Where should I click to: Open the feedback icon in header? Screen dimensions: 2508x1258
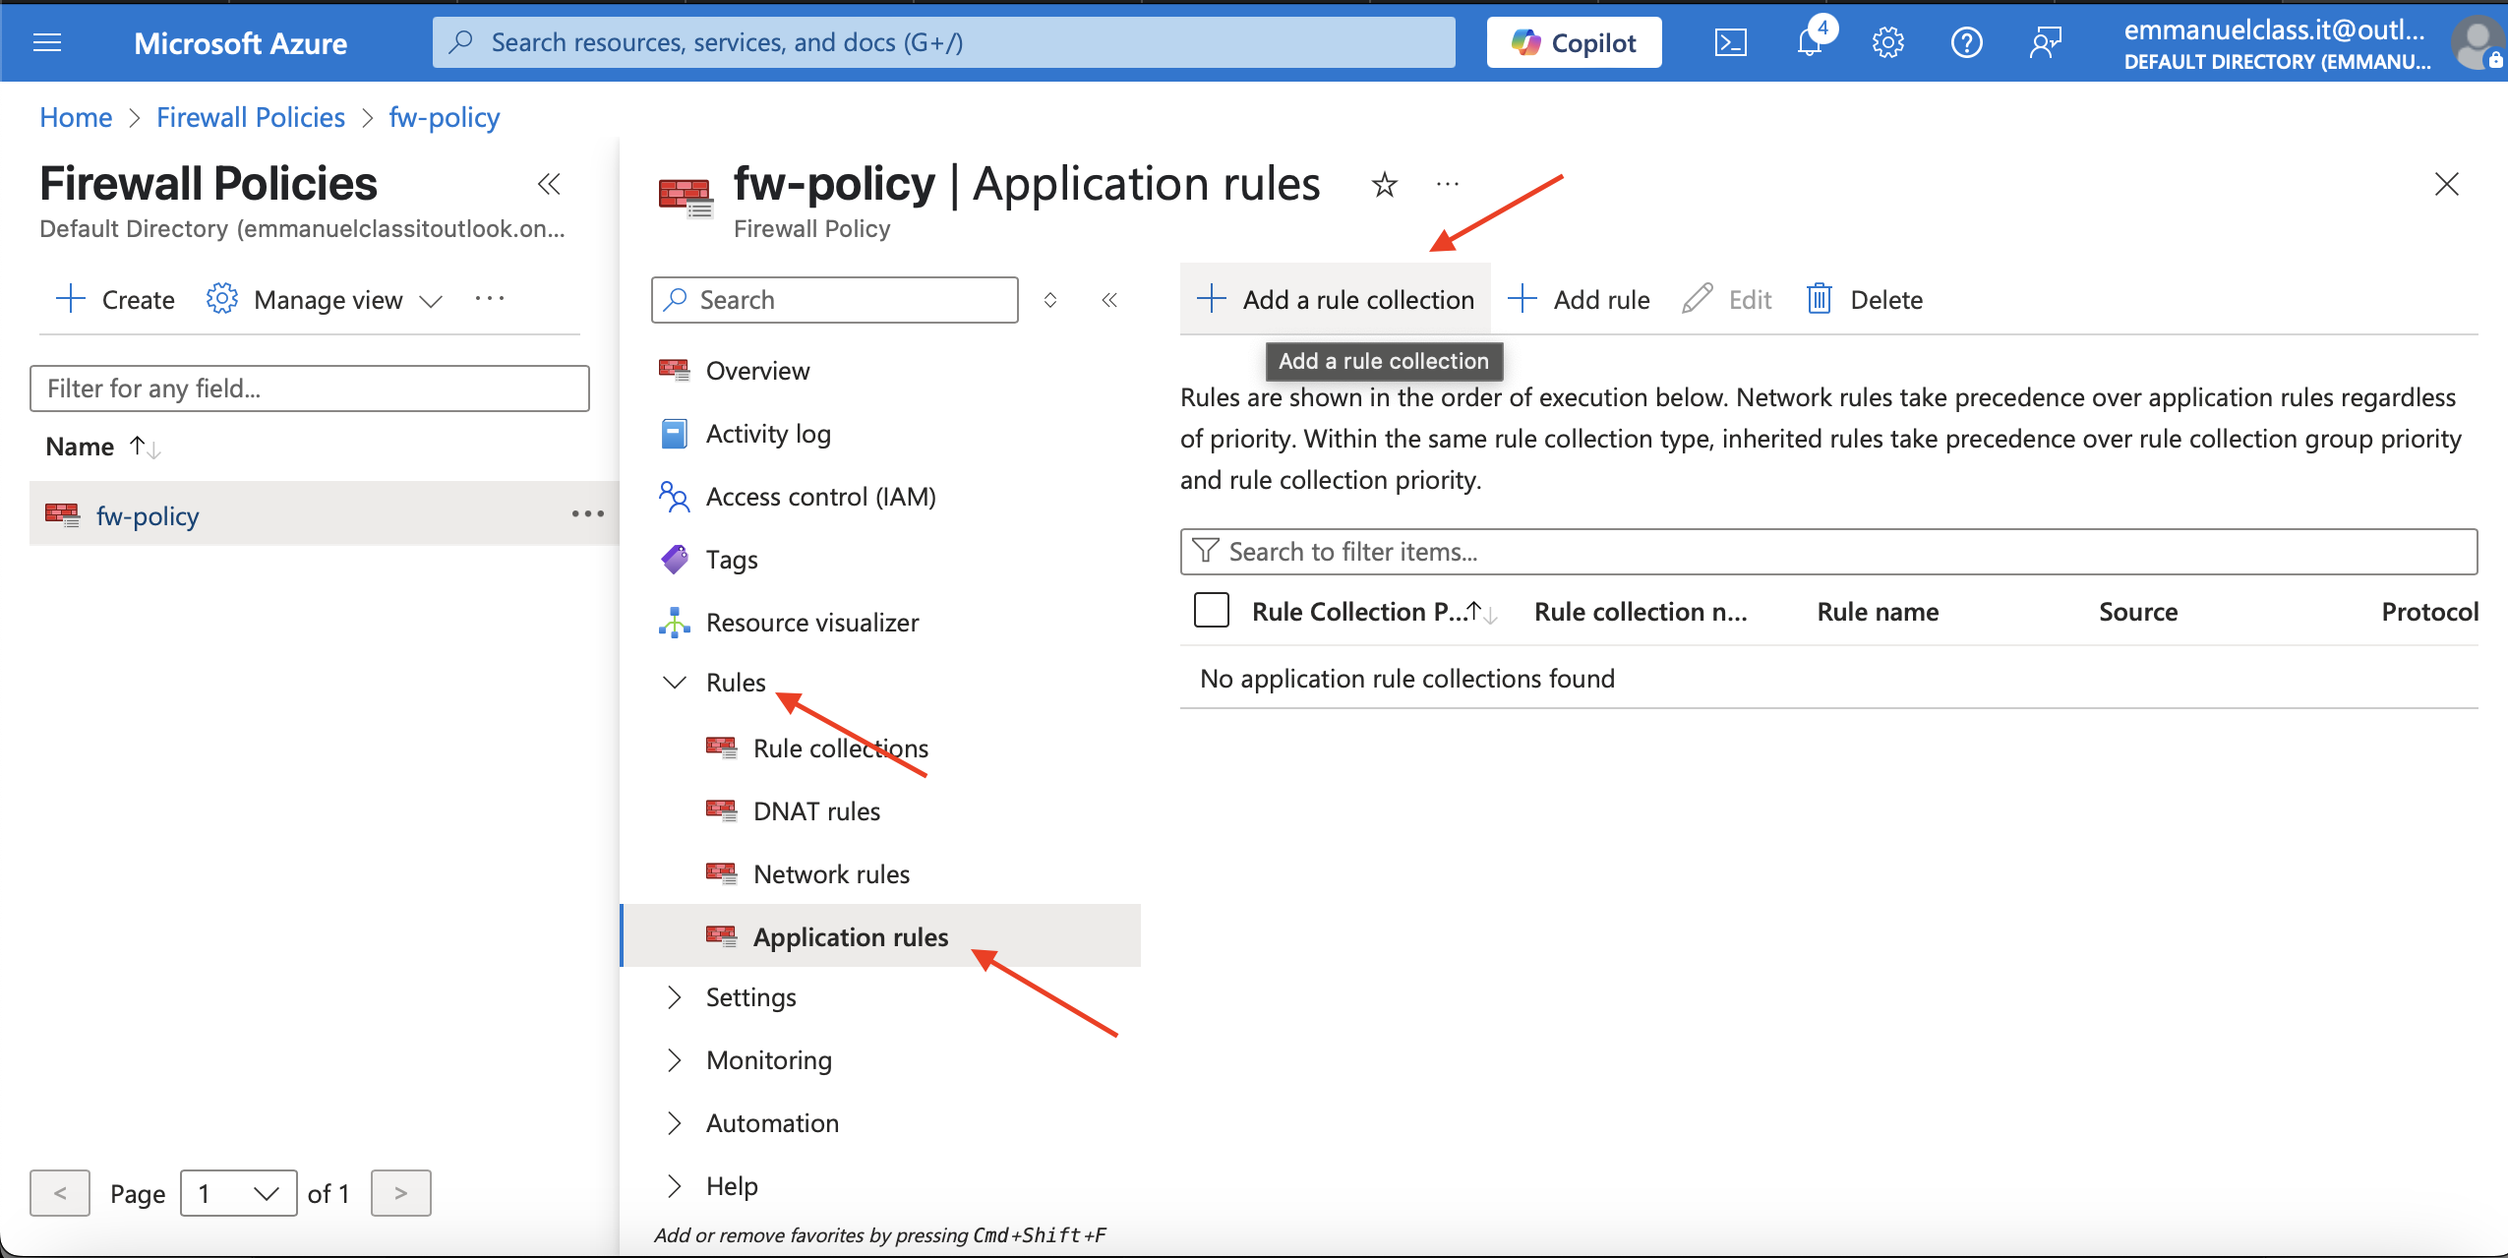click(x=2045, y=42)
